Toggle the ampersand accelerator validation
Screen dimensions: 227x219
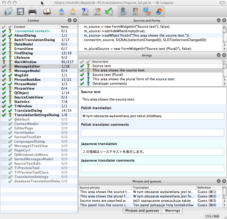[123, 12]
